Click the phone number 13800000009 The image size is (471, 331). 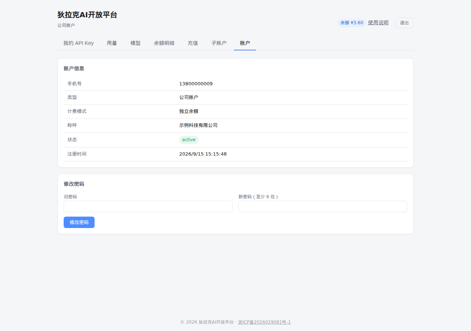(196, 84)
